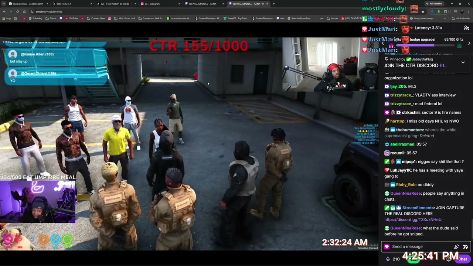Open the Canvas and Wall St bookmarks folder

pos(151,18)
